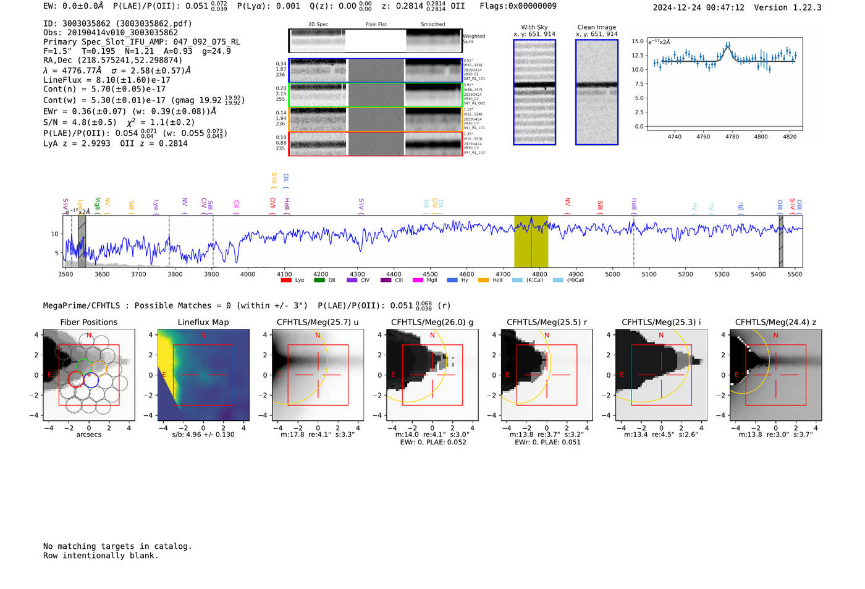Click the 's/b: 4.96 +/- 0.130' caption
The image size is (865, 589).
point(203,434)
